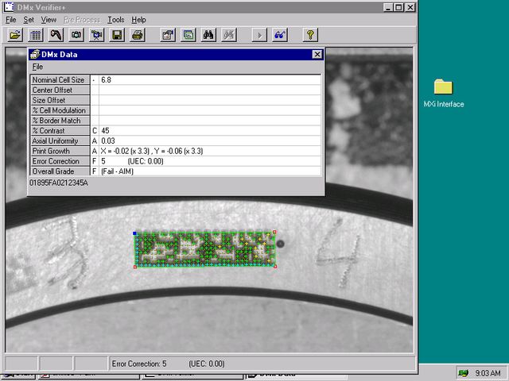
Task: Click the 9:03 AM system clock
Action: pyautogui.click(x=487, y=373)
